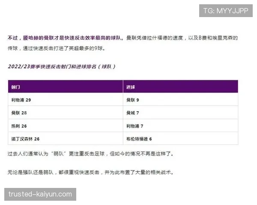Select the 利物浦 29 table cell
Screen dimensions: 257x205
(x=66, y=100)
